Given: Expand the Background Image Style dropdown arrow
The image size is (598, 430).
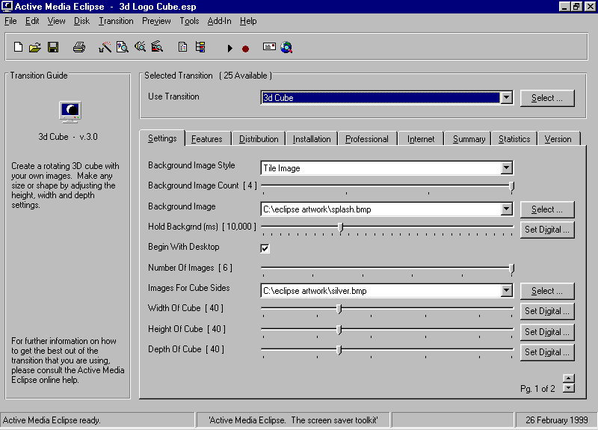Looking at the screenshot, I should 506,168.
